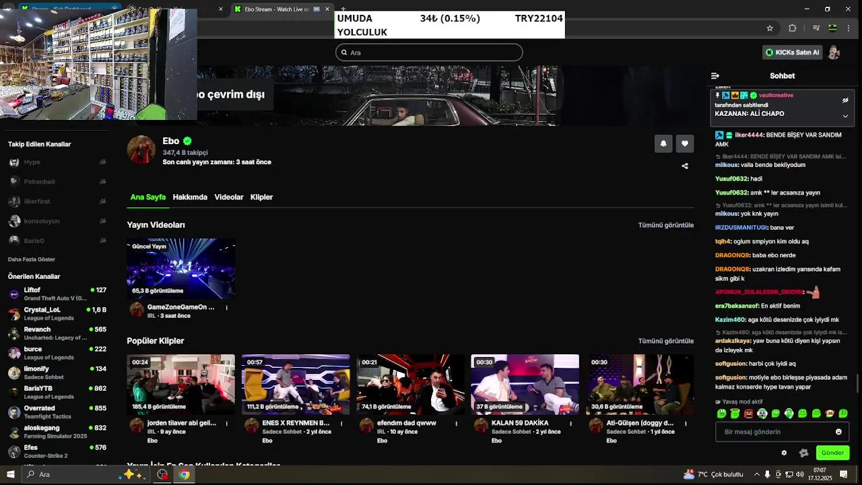Open the emoji picker in message box

click(x=838, y=432)
